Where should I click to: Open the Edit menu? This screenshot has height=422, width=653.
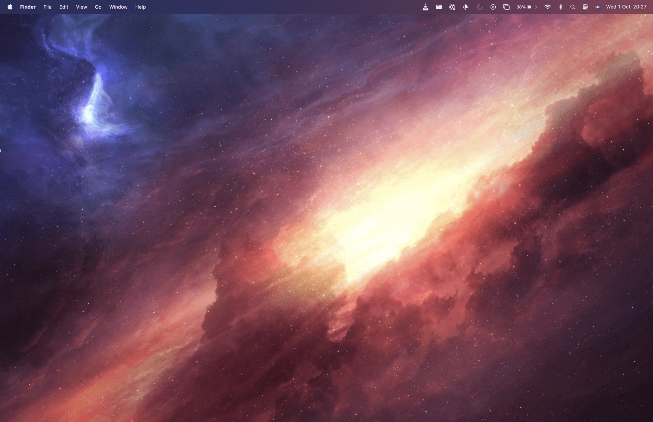tap(63, 7)
